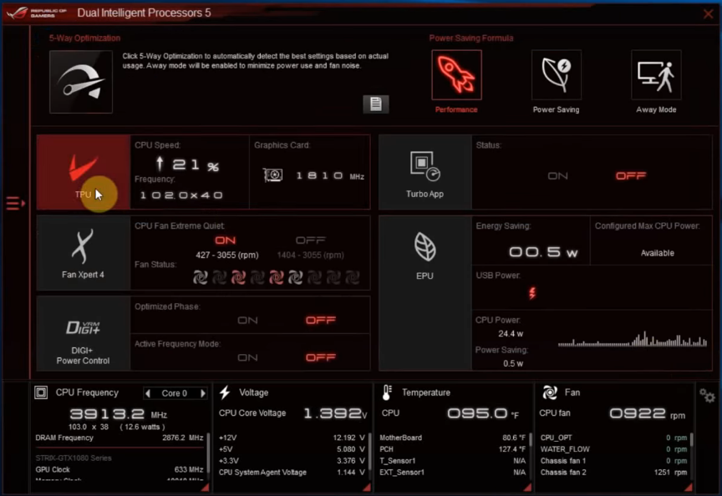This screenshot has width=722, height=496.
Task: Click CPU Frequency panel scrollbar
Action: (208, 453)
